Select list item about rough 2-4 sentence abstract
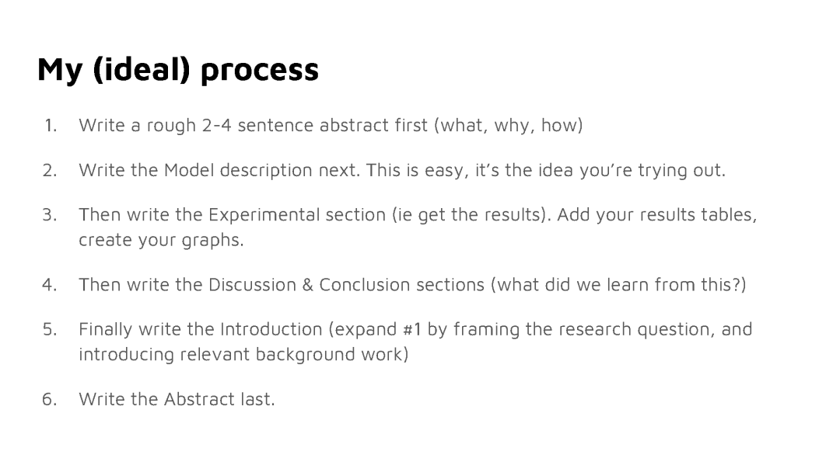Viewport: 840px width, 472px height. [331, 125]
